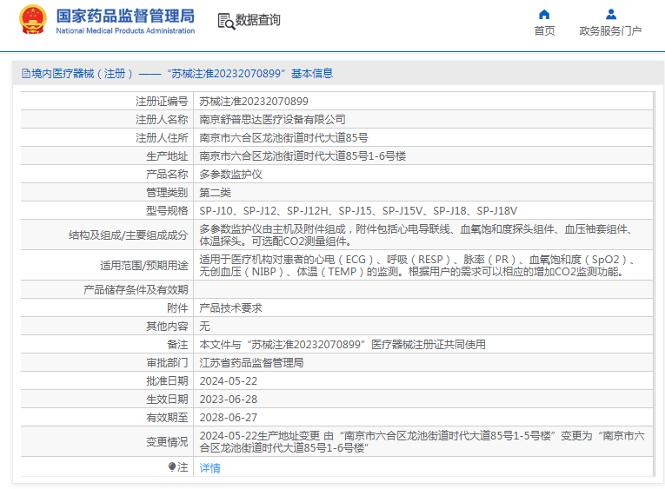Select registrant name 南京舒普思达医疗设备有限公司
This screenshot has width=665, height=489.
[272, 120]
